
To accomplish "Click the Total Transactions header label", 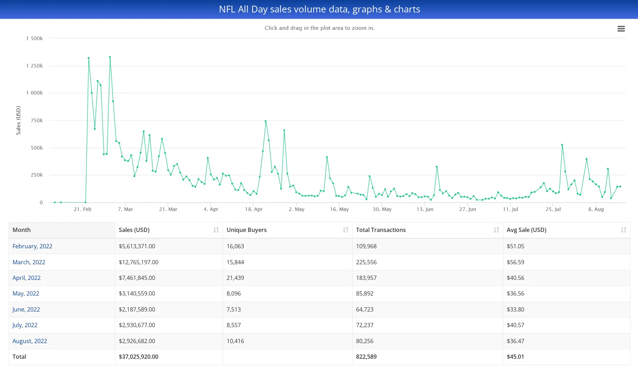I will [381, 230].
